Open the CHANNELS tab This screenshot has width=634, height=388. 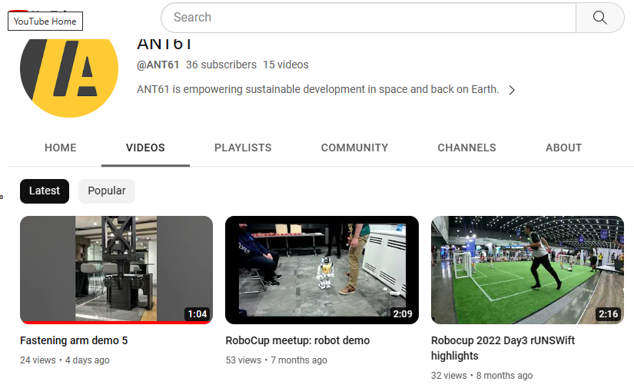coord(466,148)
